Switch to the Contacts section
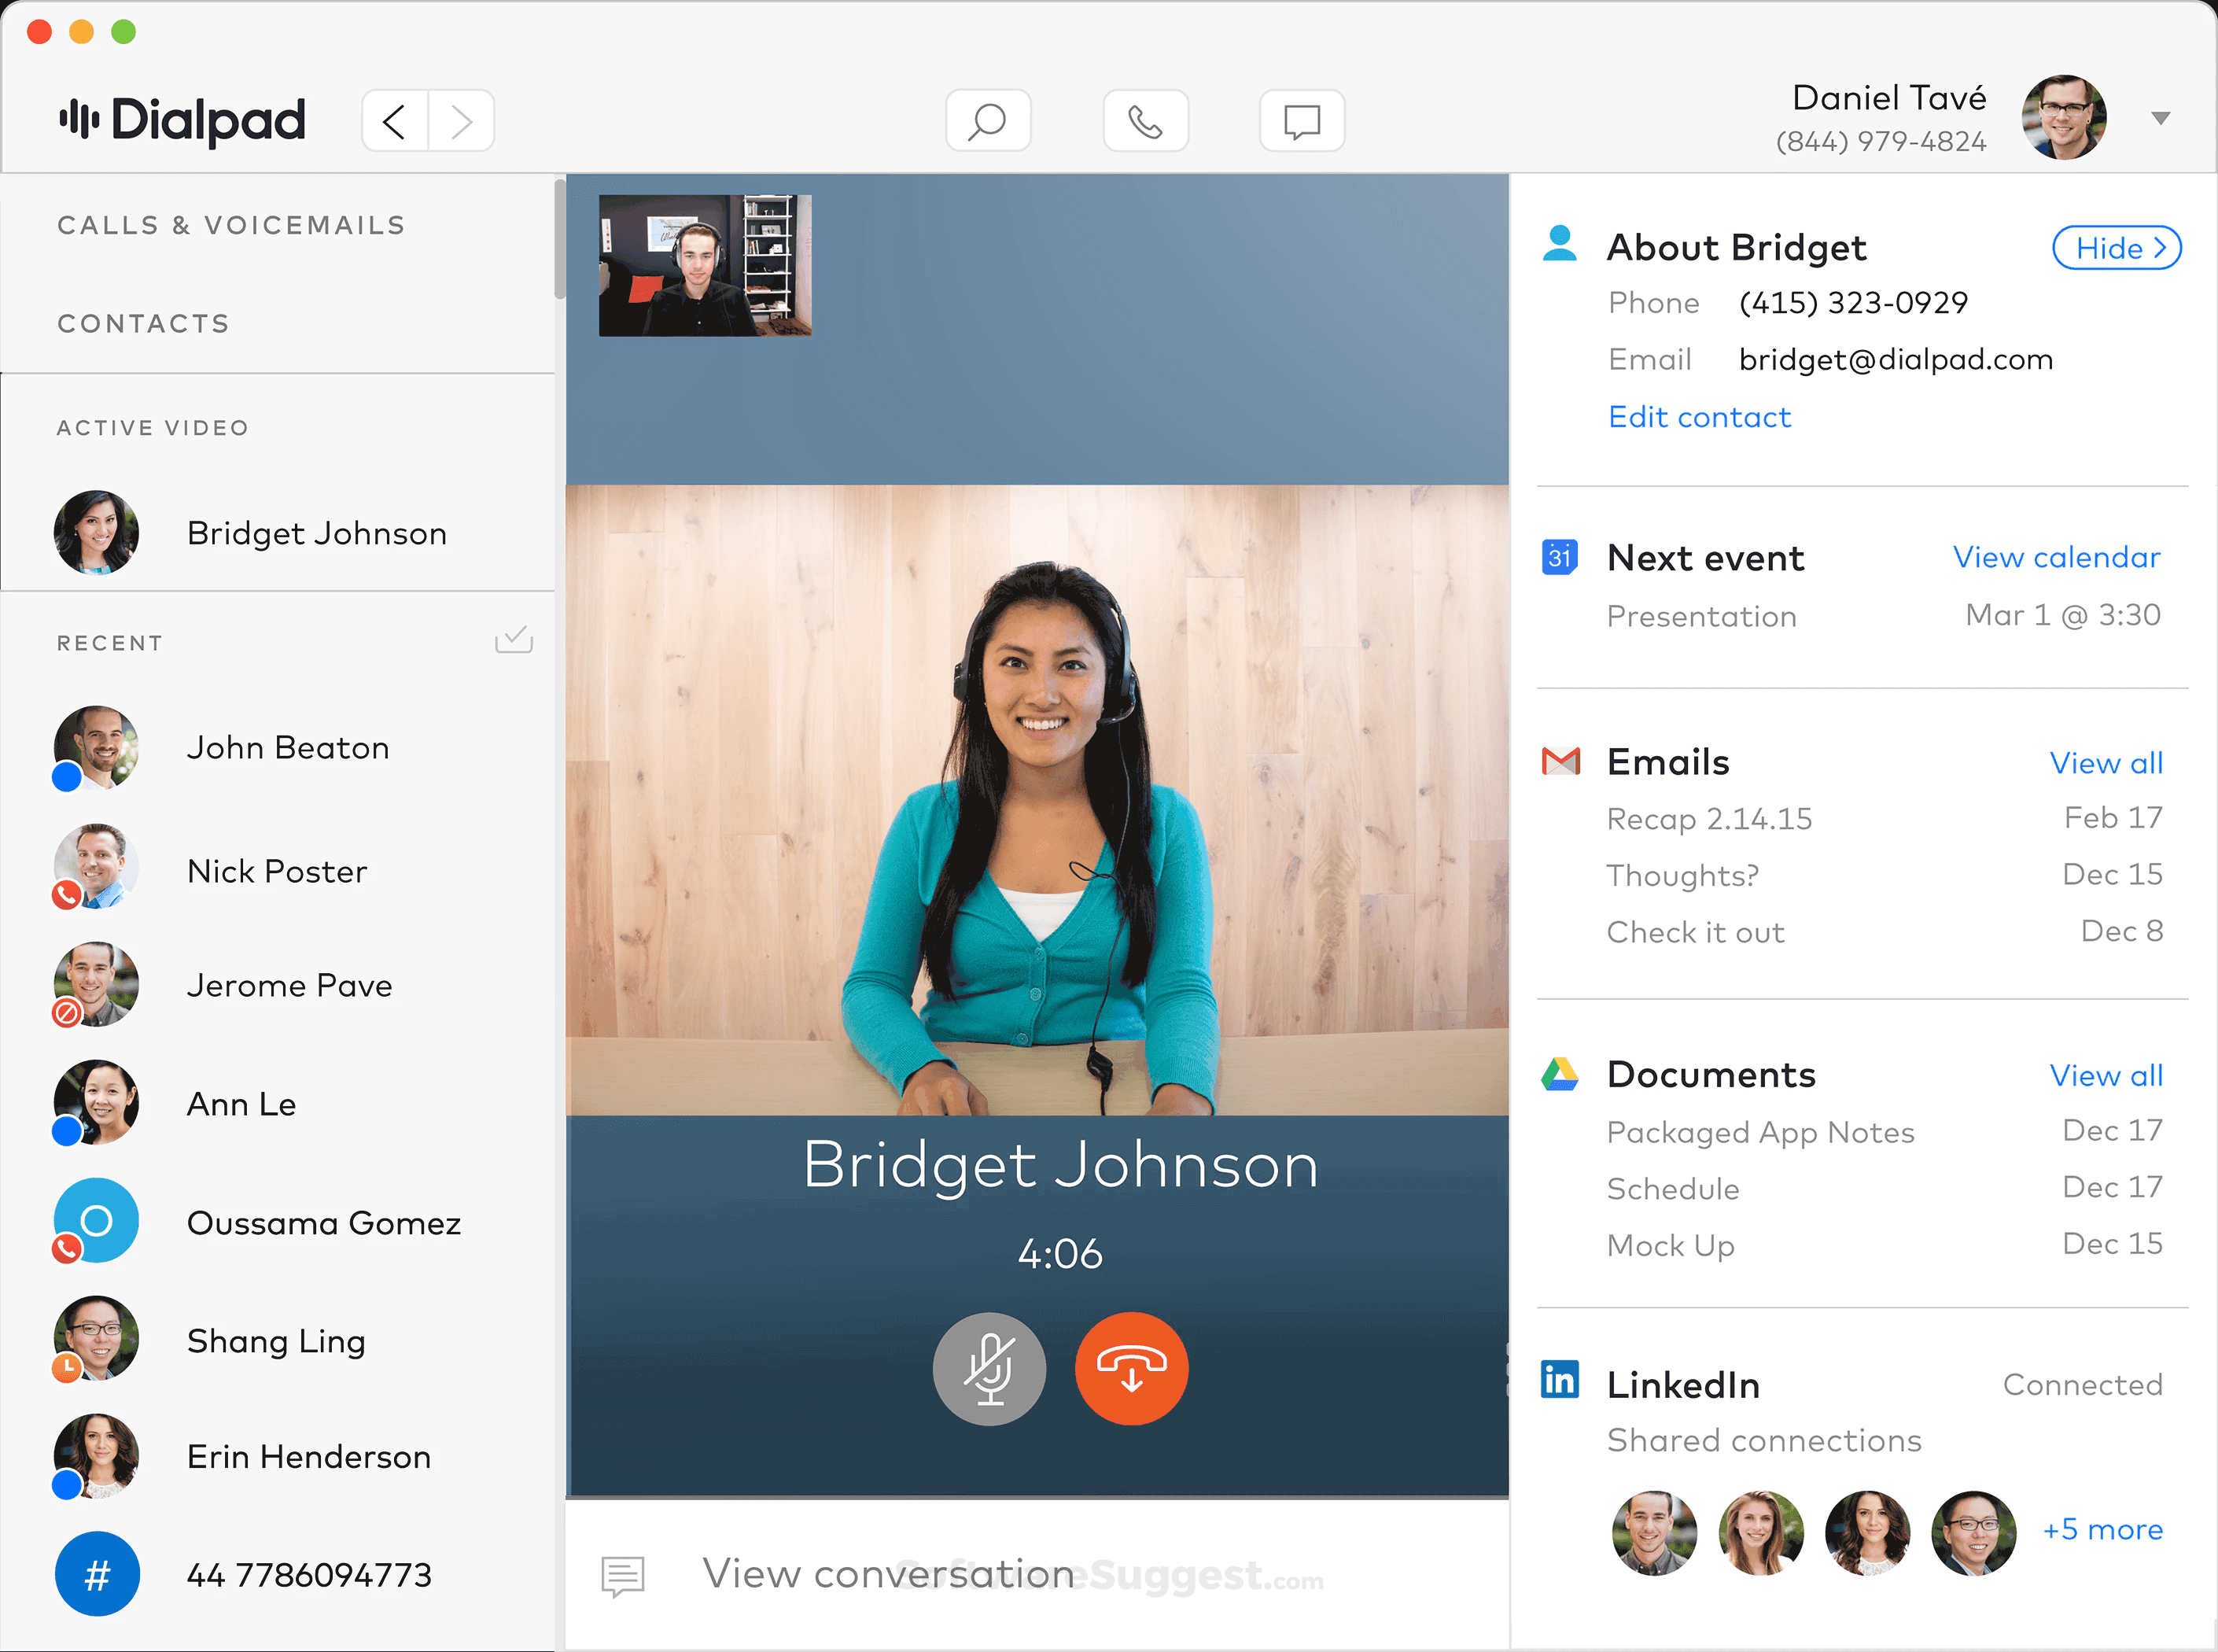The width and height of the screenshot is (2218, 1652). click(143, 322)
